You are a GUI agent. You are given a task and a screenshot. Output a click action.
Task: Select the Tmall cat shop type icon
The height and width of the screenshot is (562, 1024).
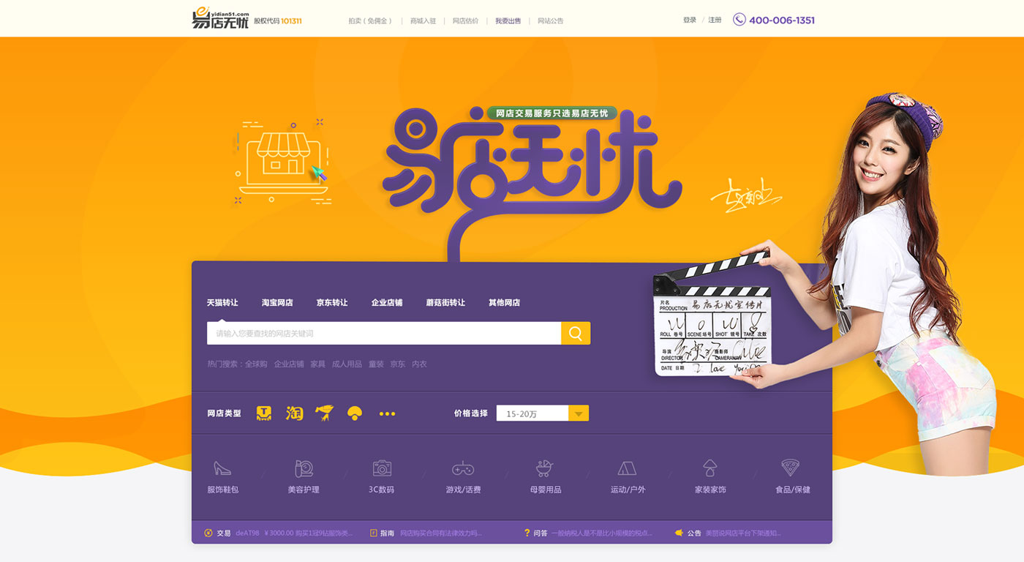264,413
